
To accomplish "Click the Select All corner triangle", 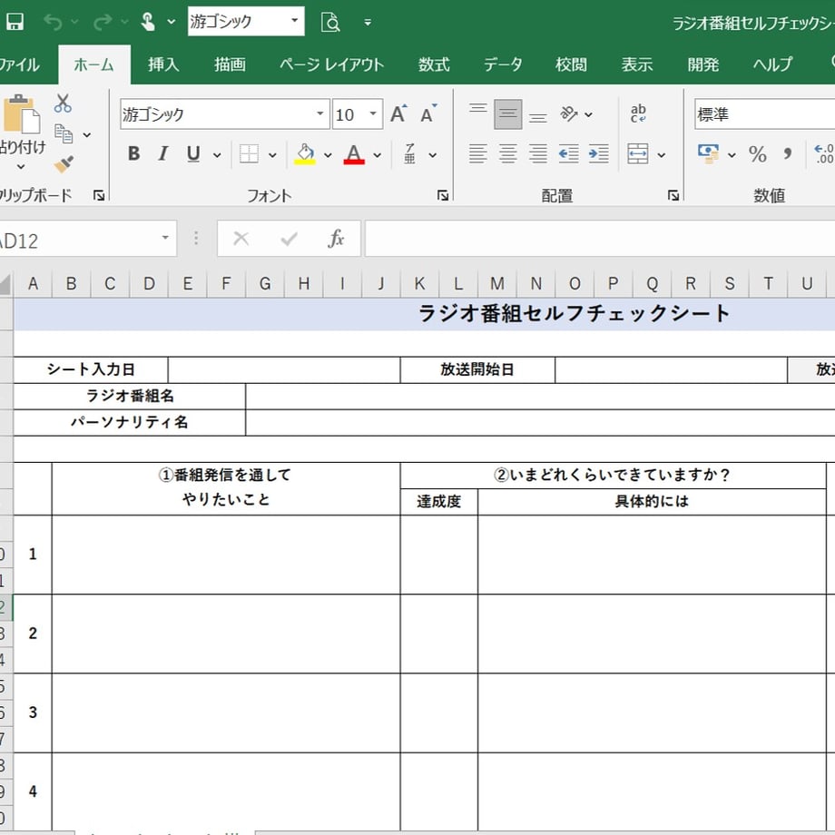I will [x=5, y=284].
